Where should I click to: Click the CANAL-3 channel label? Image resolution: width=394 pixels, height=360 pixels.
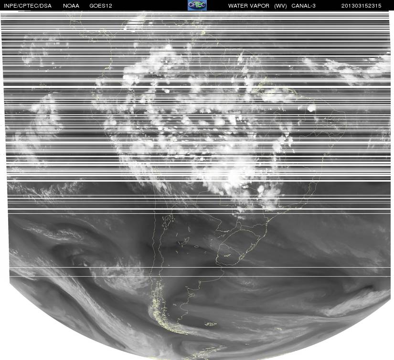pyautogui.click(x=304, y=6)
